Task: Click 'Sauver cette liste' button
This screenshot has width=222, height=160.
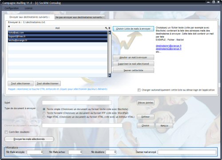Action: [133, 70]
